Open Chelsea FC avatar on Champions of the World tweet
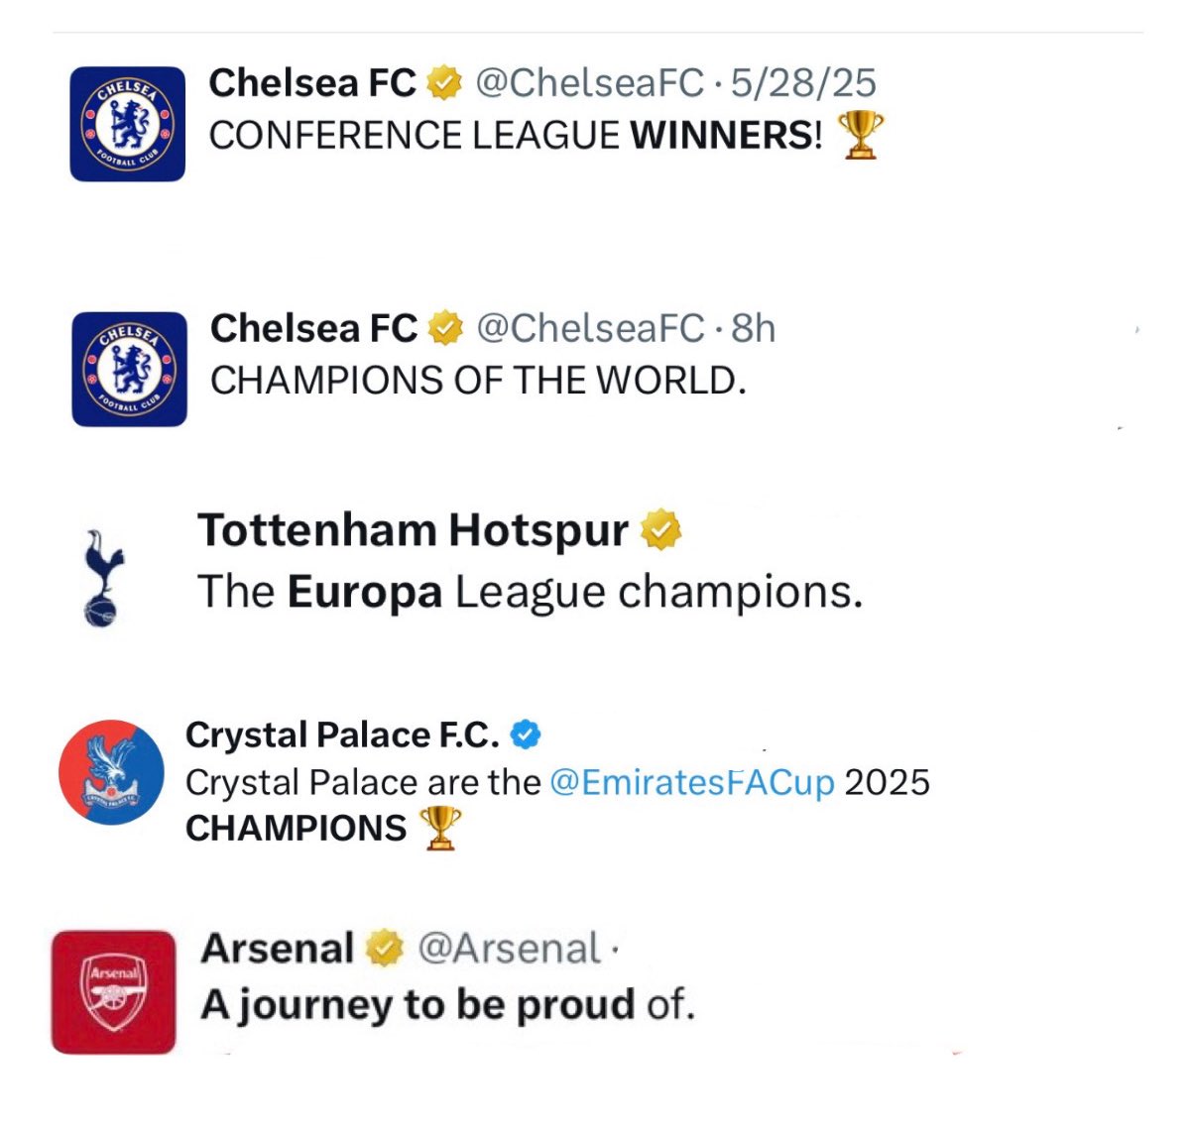This screenshot has width=1195, height=1127. click(x=129, y=369)
